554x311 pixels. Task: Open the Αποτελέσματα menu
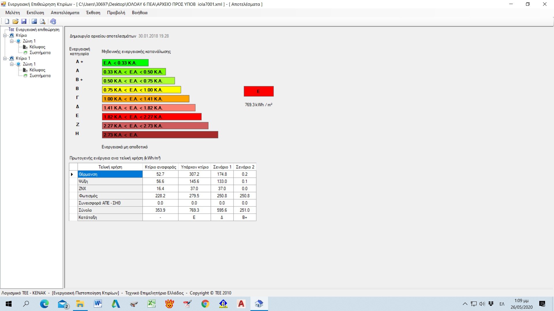[x=65, y=13]
